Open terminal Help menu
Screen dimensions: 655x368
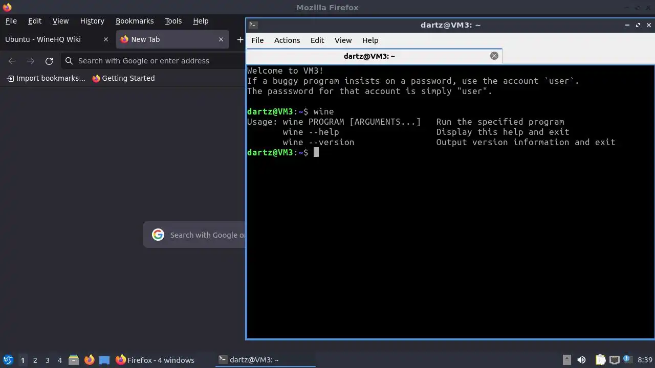pyautogui.click(x=370, y=40)
